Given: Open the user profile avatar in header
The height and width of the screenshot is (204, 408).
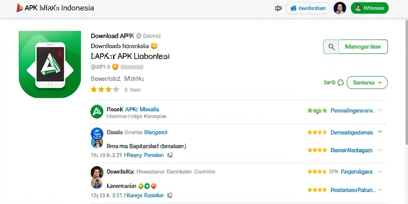Looking at the screenshot, I should coord(340,8).
